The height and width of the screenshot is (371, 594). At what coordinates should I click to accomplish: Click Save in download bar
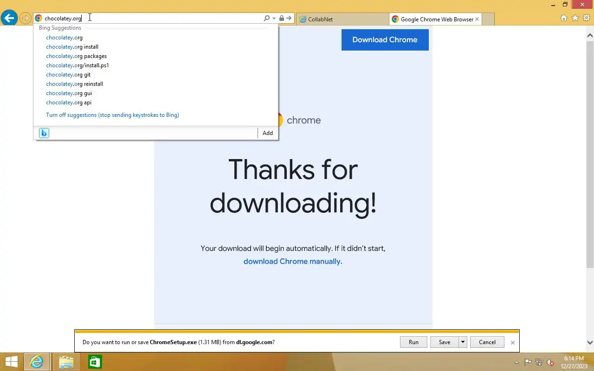[x=445, y=342]
